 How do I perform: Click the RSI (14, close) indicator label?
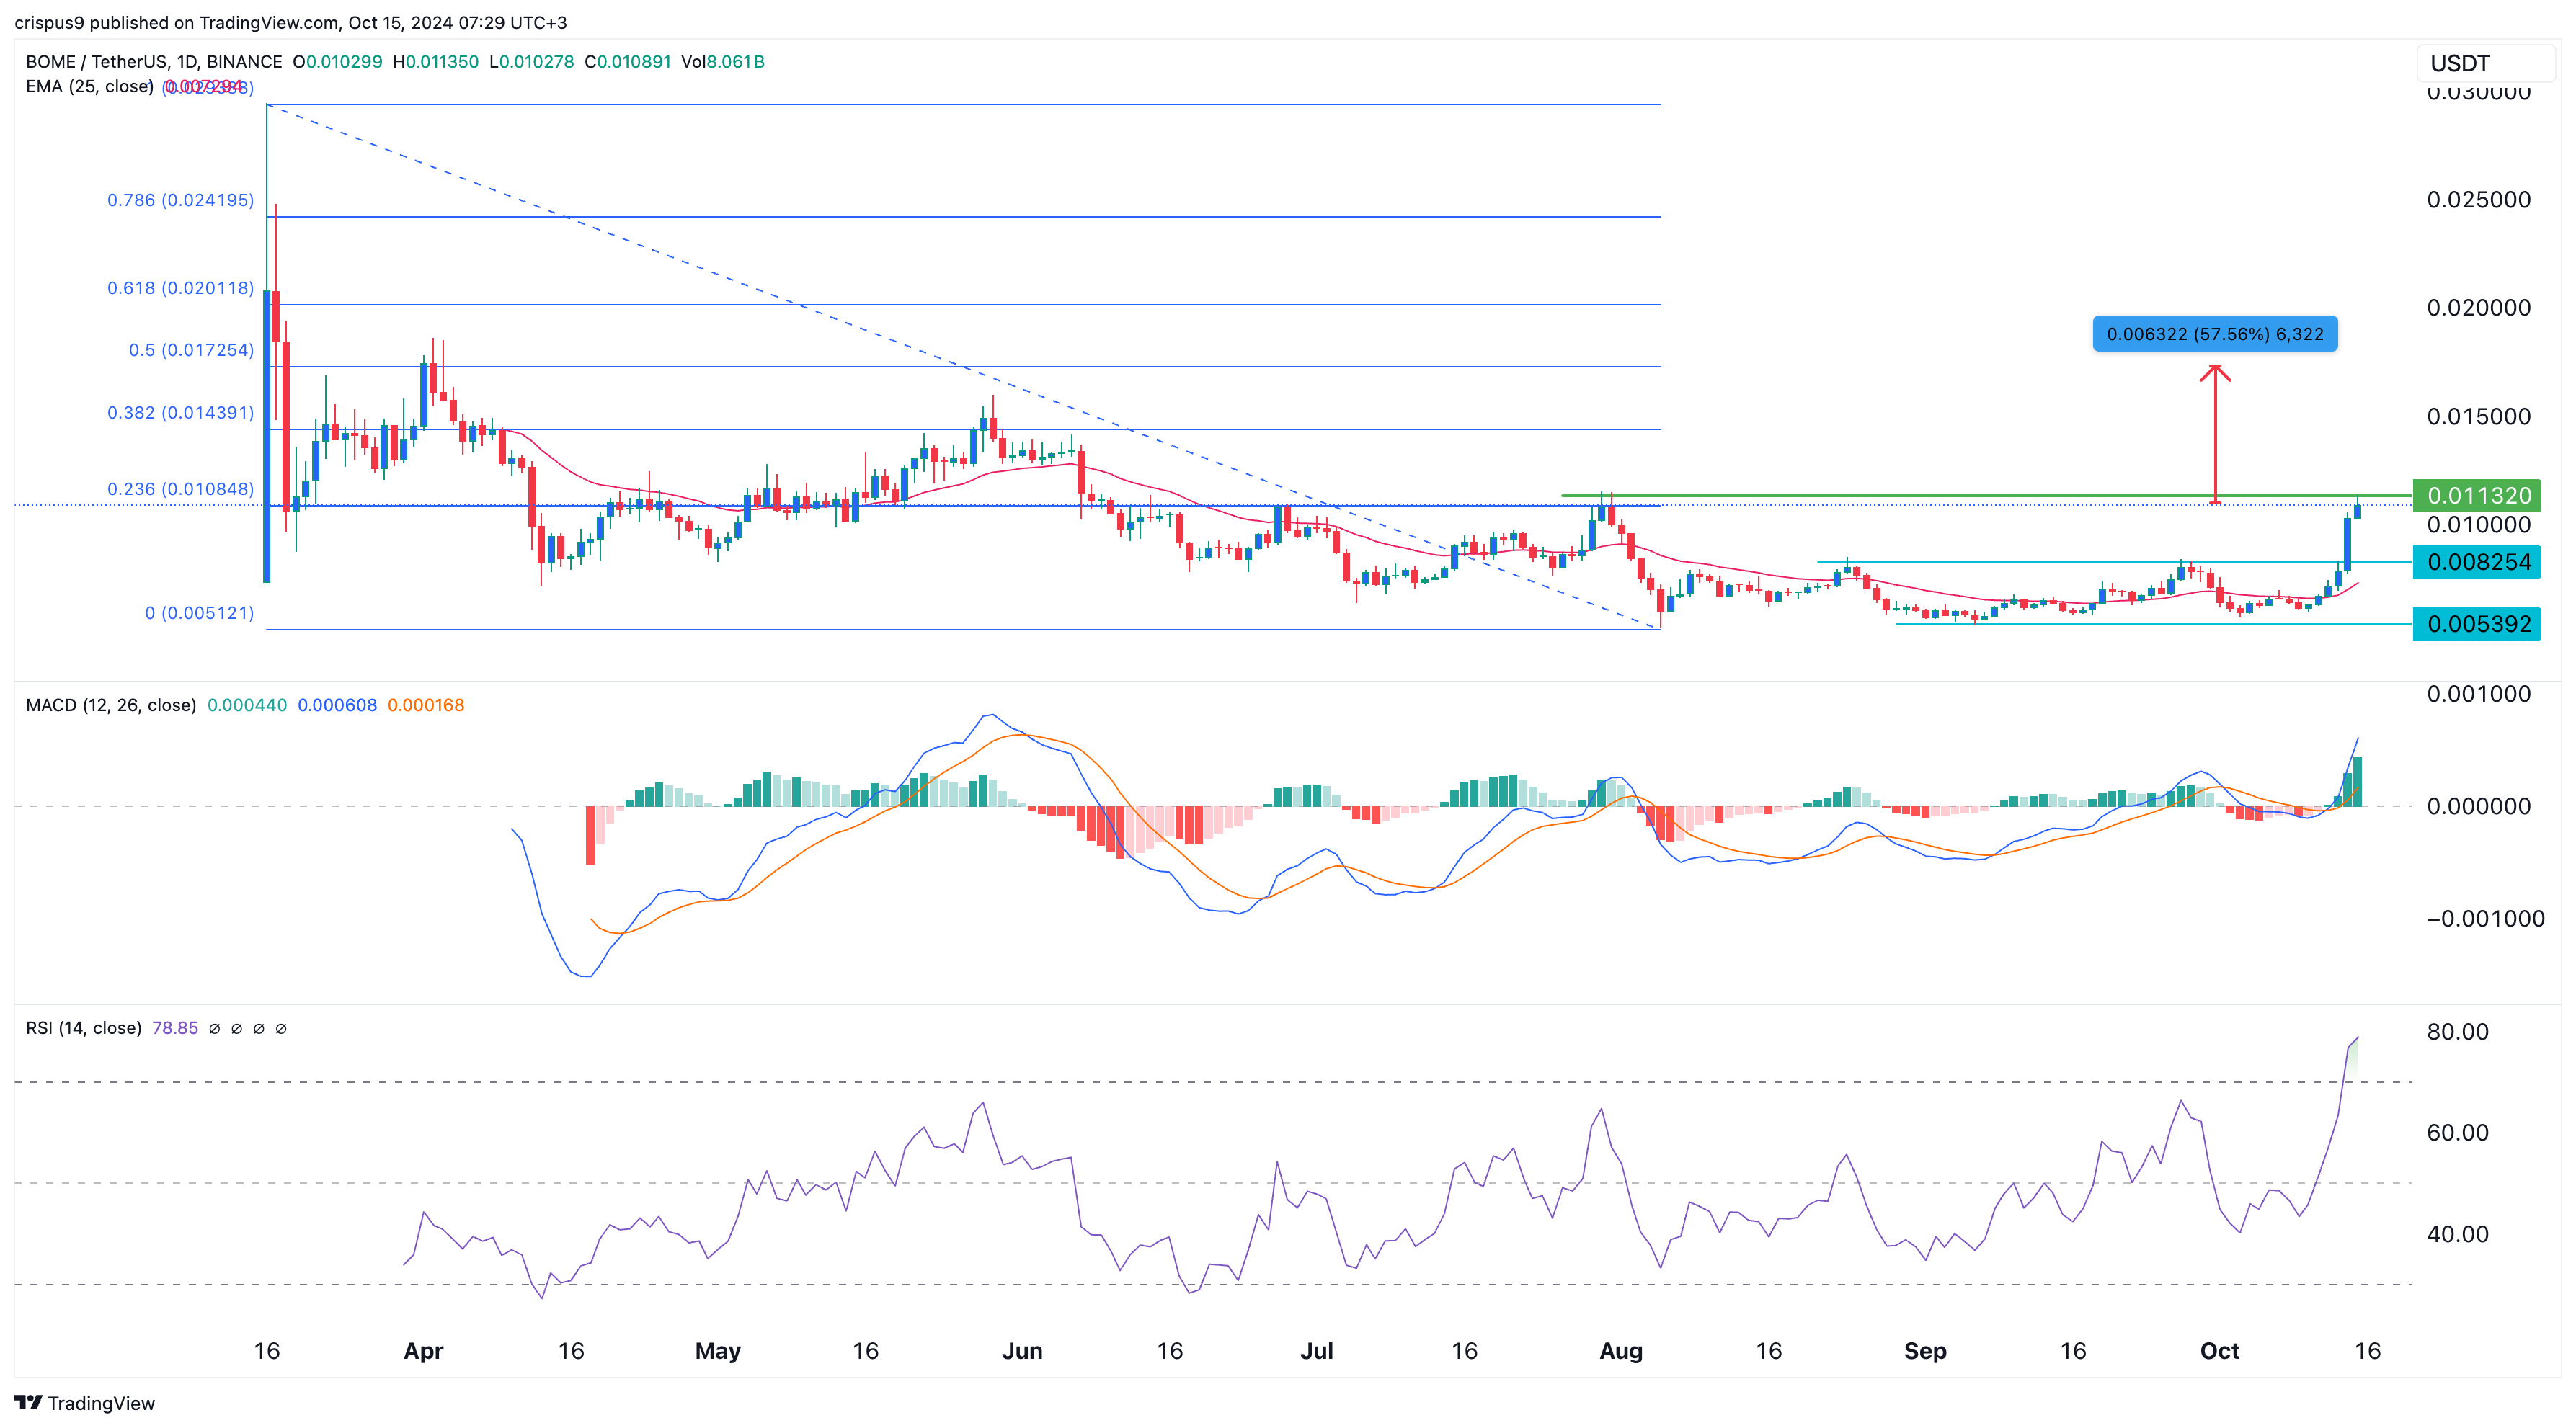tap(83, 1028)
